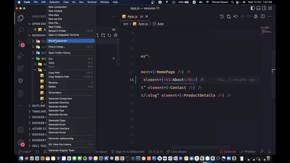Click Colorize in status bar
The width and height of the screenshot is (290, 163).
228,152
